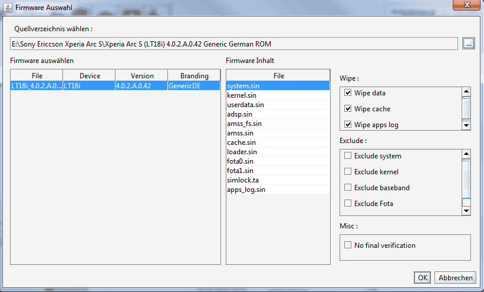Image resolution: width=484 pixels, height=292 pixels.
Task: Click Exclude list scroll down arrow
Action: click(x=466, y=211)
